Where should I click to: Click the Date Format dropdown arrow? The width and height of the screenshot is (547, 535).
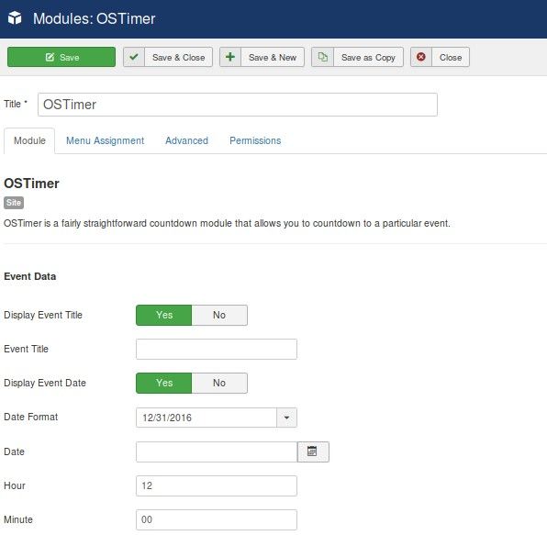286,418
